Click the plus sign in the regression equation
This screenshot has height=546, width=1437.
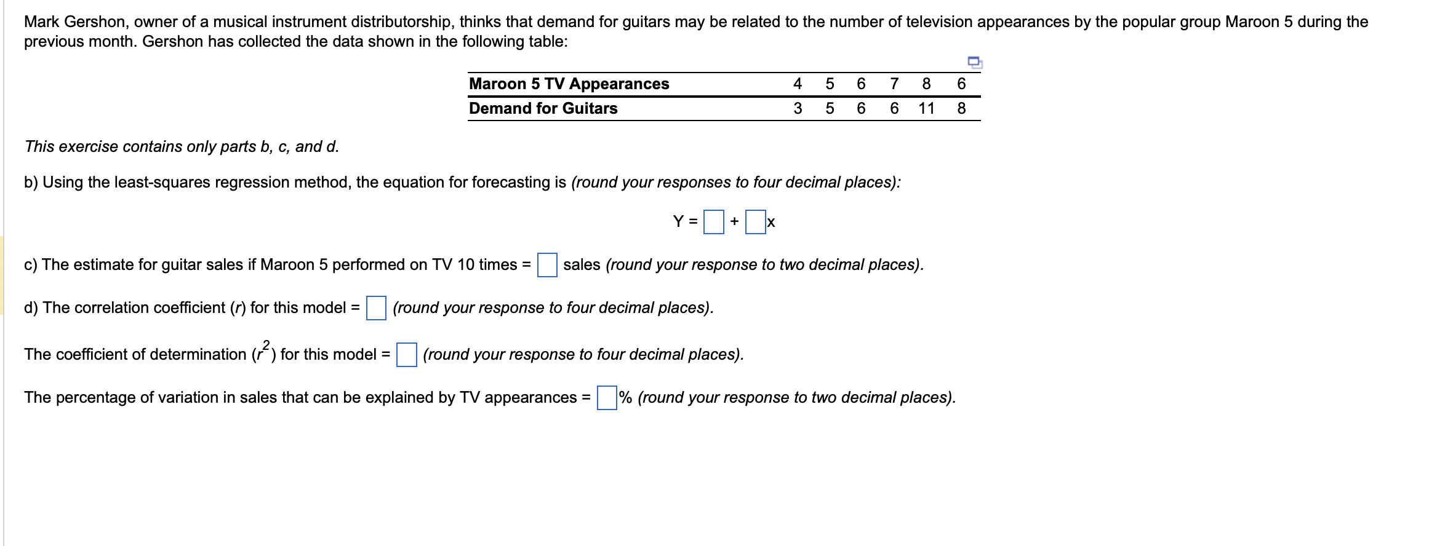coord(734,221)
